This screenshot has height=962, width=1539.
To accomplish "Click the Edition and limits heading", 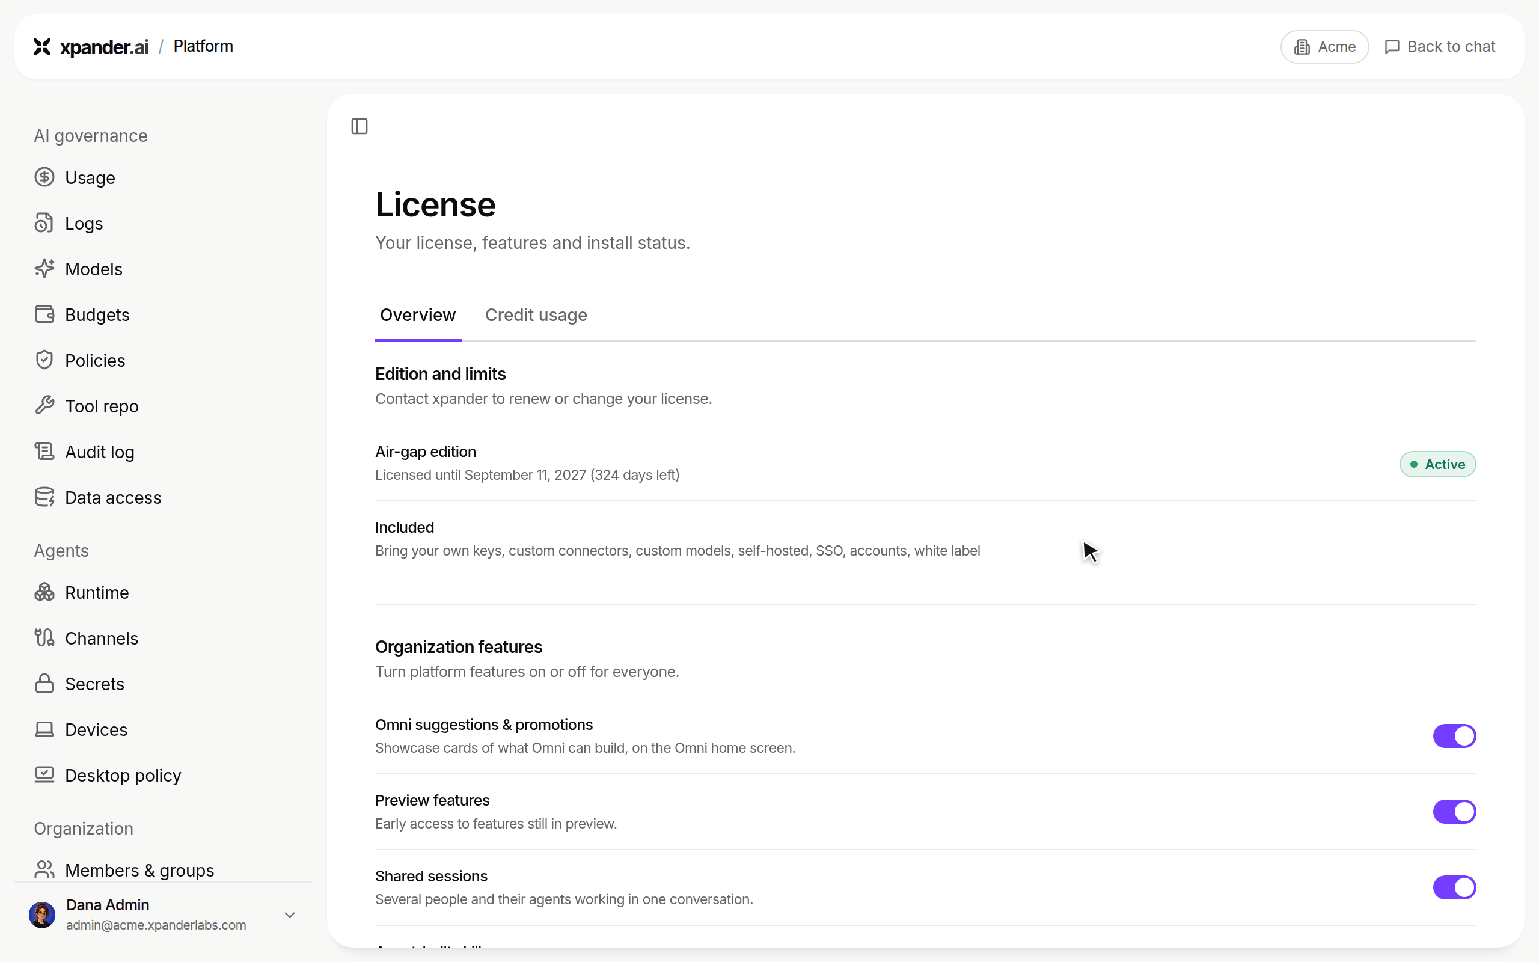I will [x=440, y=374].
